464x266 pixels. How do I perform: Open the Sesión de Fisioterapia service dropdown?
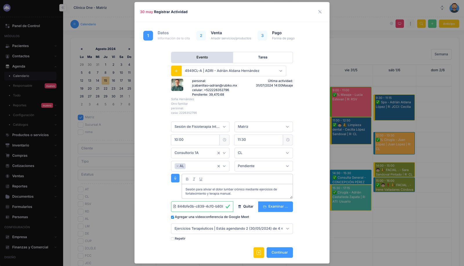pos(200,127)
